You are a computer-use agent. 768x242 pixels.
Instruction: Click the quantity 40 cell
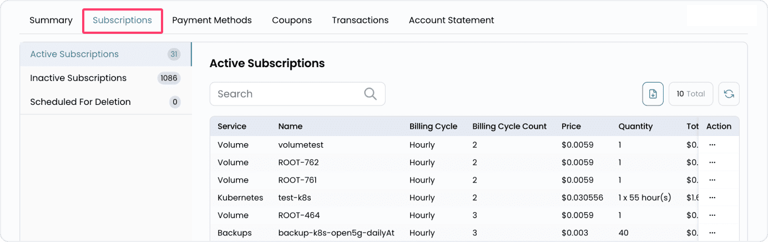tap(624, 233)
